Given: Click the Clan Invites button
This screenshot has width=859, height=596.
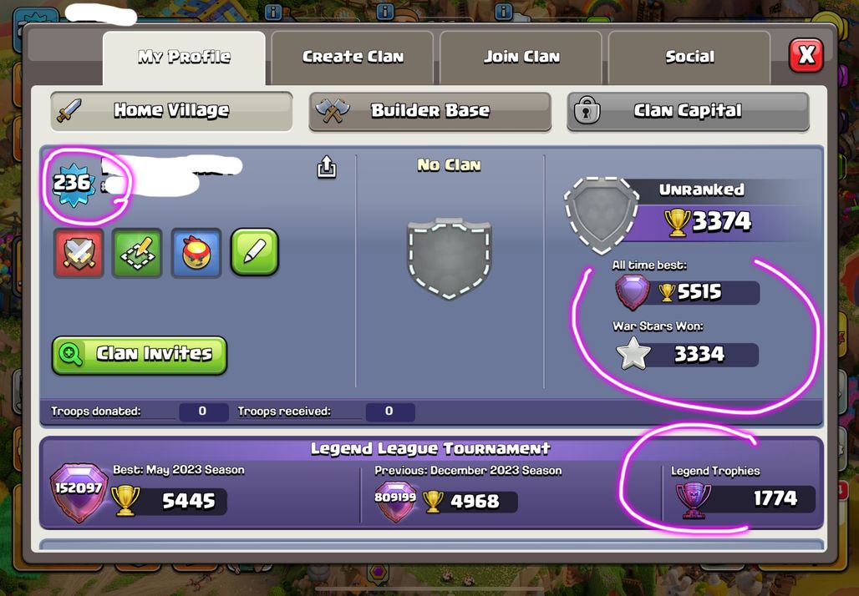Looking at the screenshot, I should pyautogui.click(x=140, y=356).
